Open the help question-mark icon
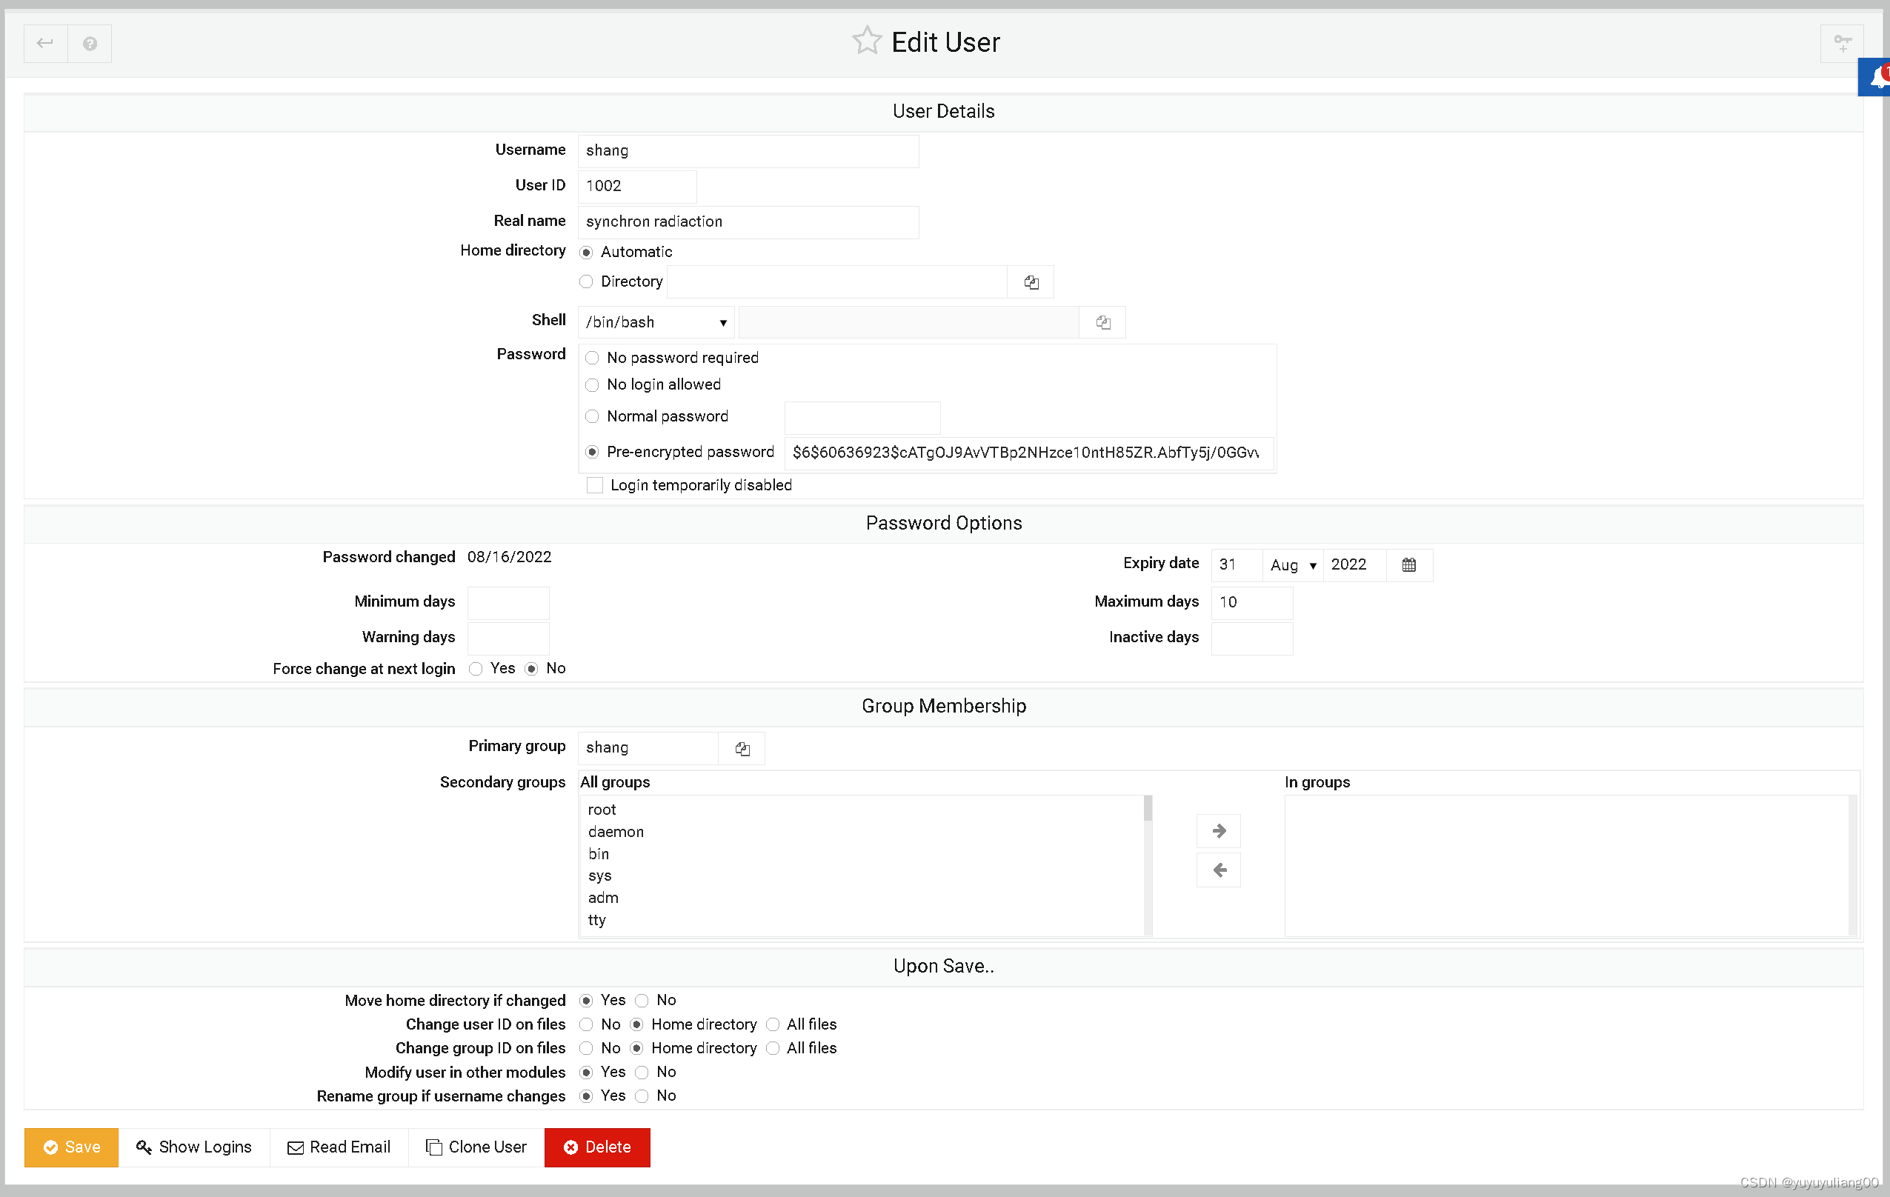The image size is (1890, 1197). point(90,43)
